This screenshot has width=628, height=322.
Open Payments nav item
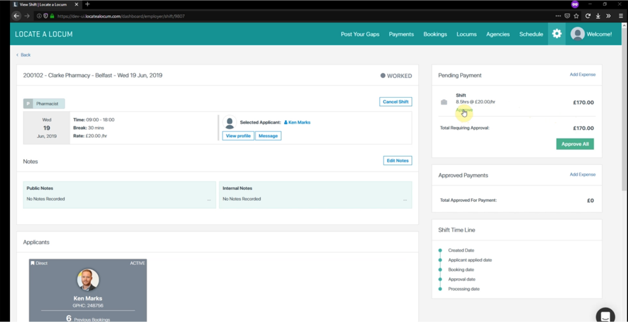coord(401,34)
